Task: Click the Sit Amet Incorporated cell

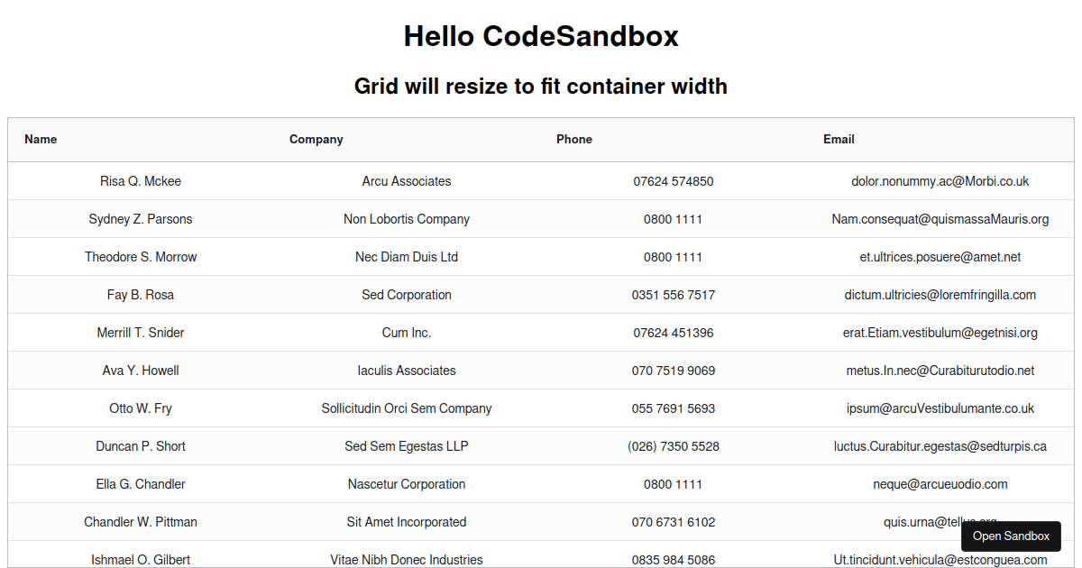Action: pyautogui.click(x=407, y=522)
